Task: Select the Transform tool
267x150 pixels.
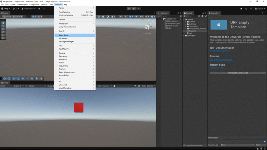Action: coord(3,38)
